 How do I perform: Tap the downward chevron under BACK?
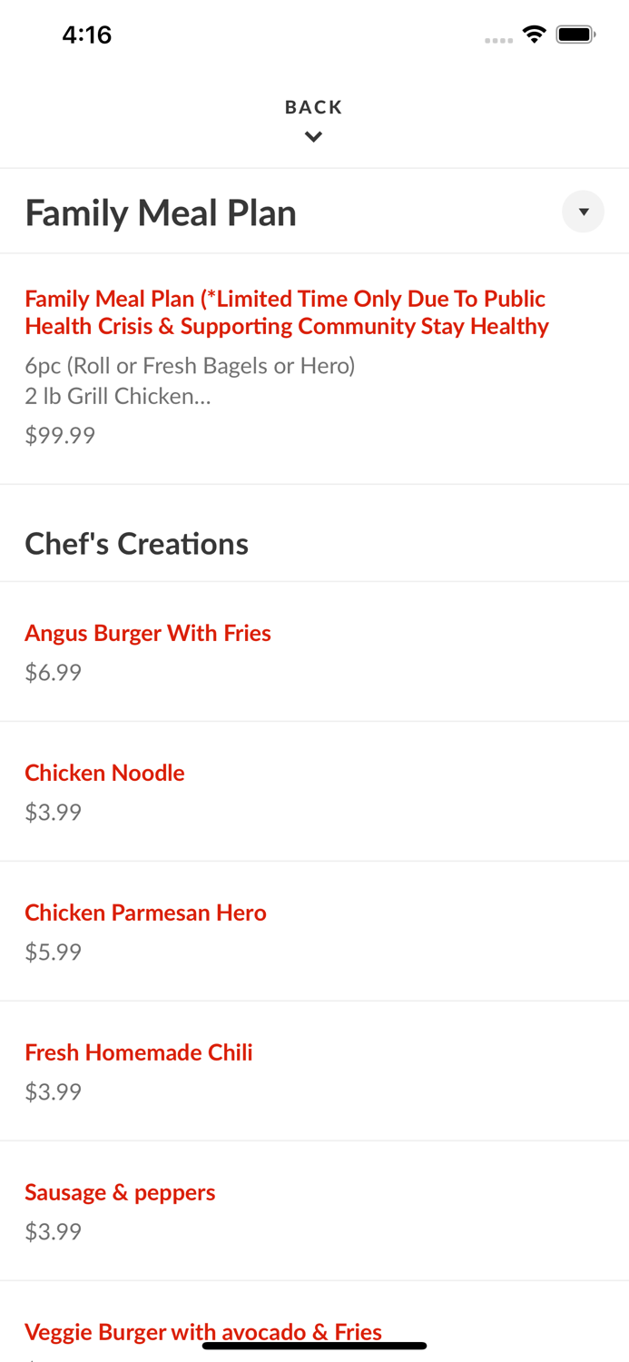tap(314, 136)
